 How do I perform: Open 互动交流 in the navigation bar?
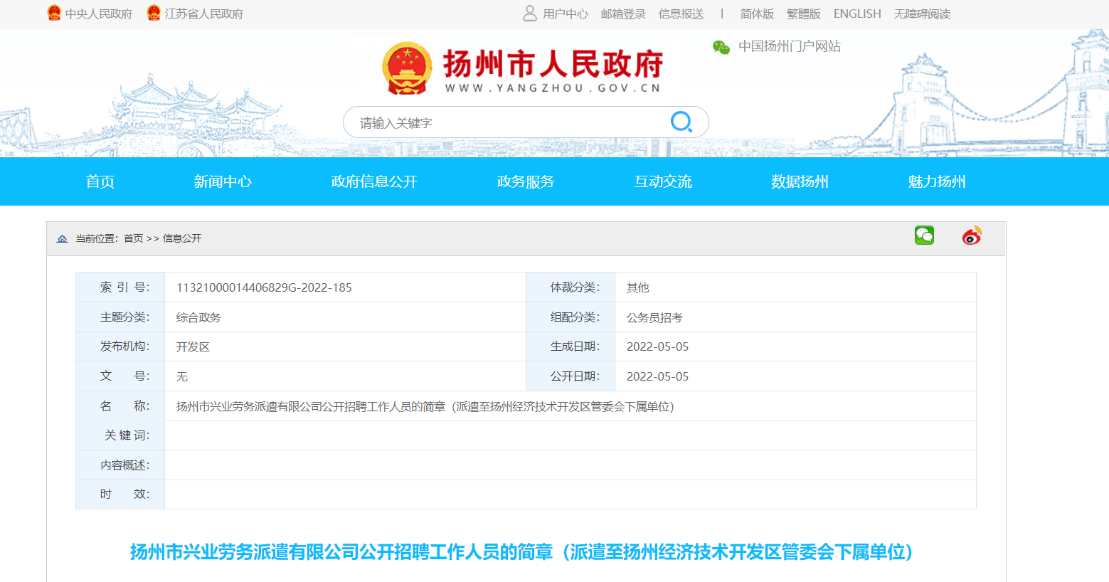662,181
